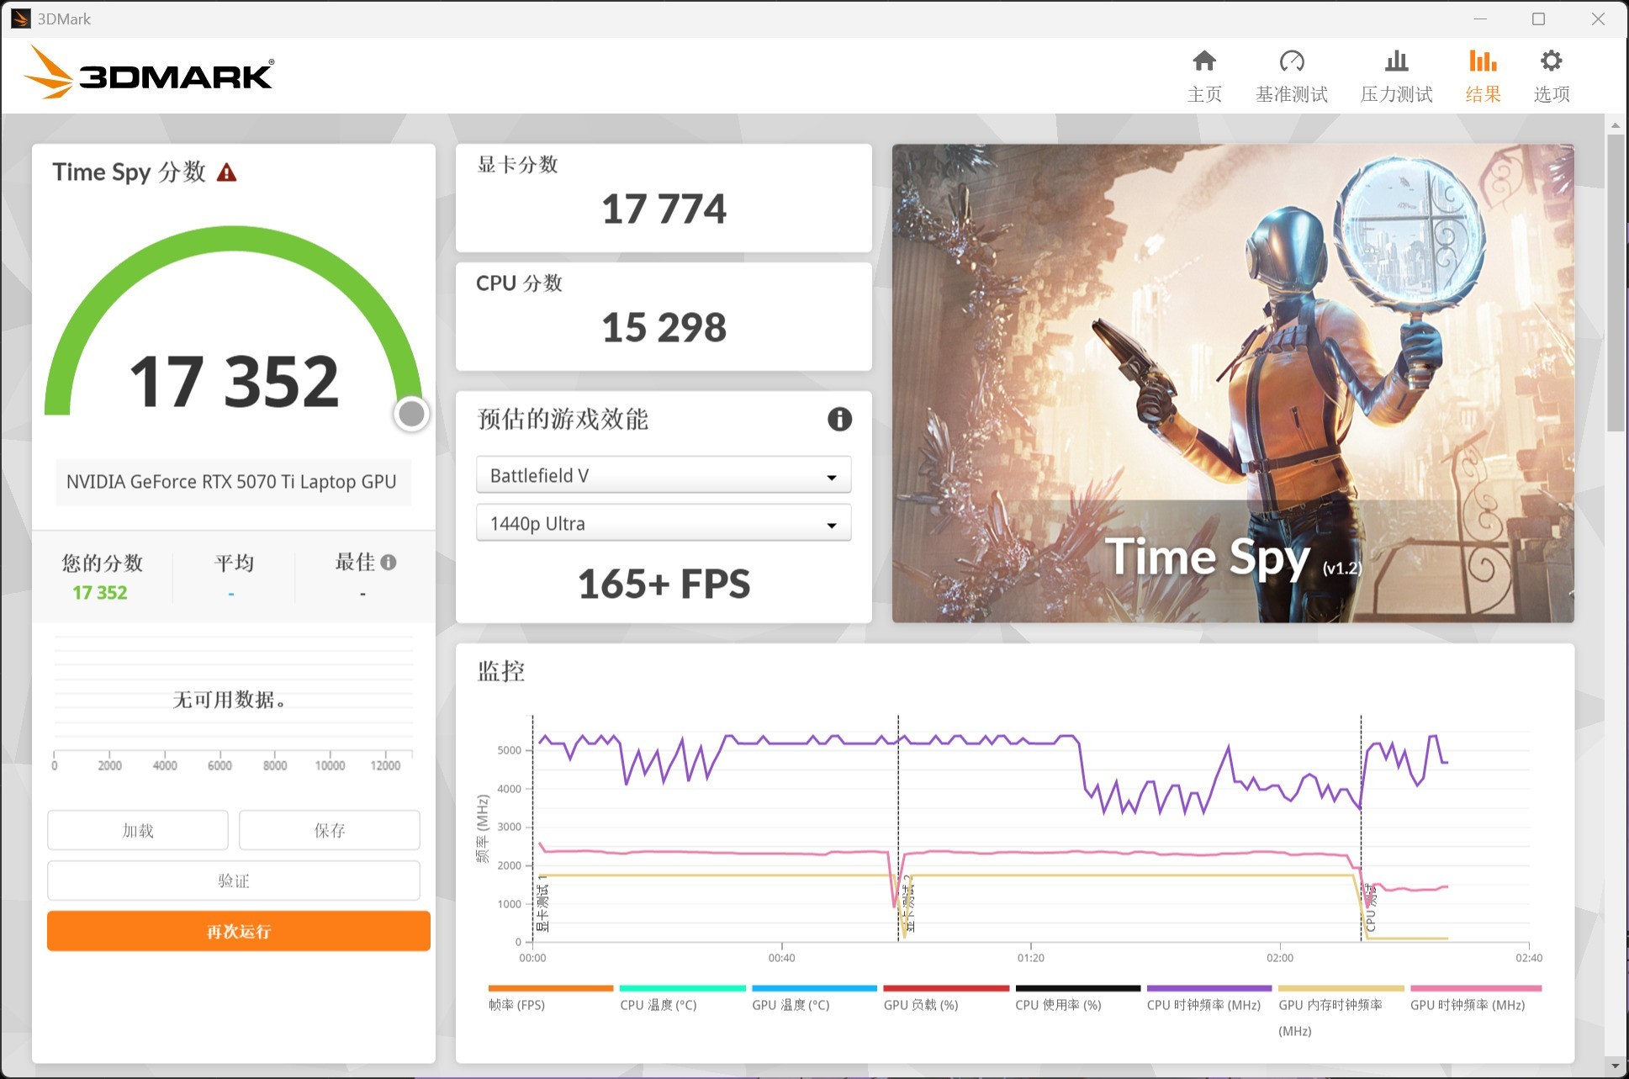The height and width of the screenshot is (1079, 1629).
Task: Open the info icon next to 预估的游戏效能
Action: (838, 419)
